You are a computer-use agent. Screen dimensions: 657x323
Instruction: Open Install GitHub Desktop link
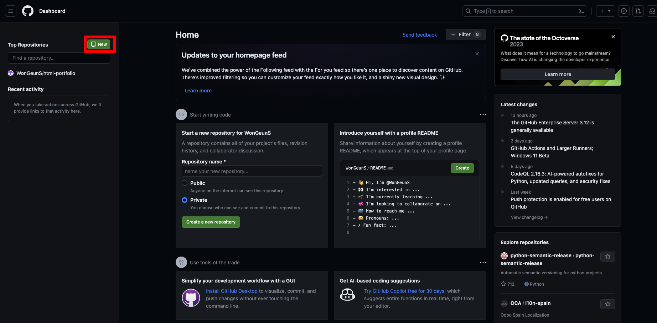point(232,291)
